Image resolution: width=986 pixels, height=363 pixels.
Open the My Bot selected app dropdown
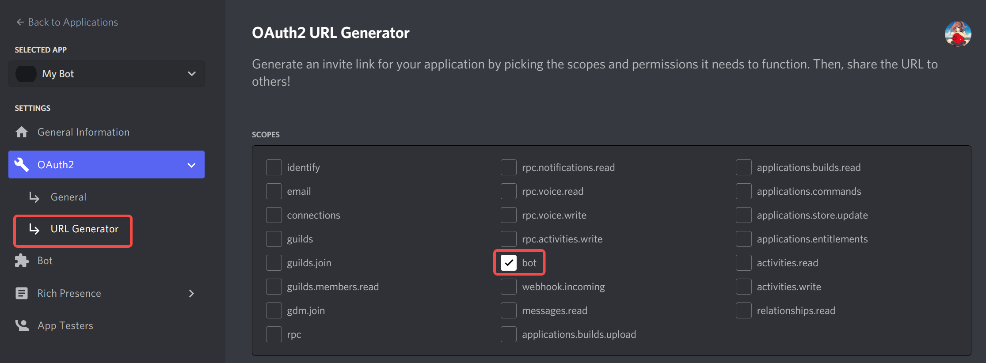pyautogui.click(x=107, y=74)
